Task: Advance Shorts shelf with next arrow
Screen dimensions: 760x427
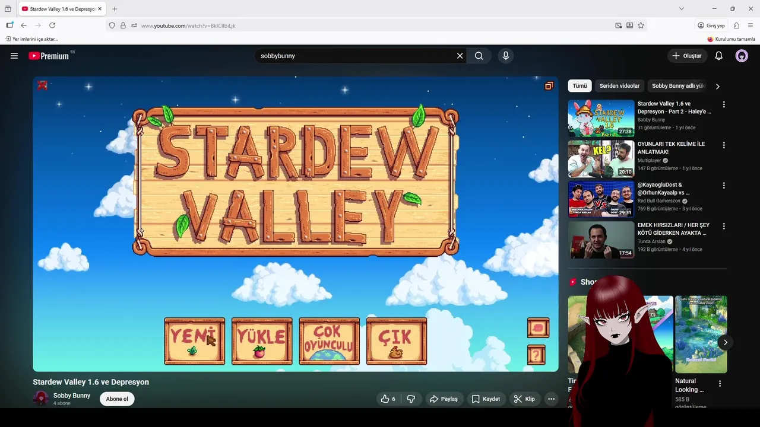Action: coord(725,342)
